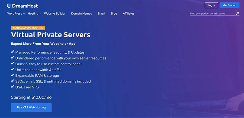Click the Virtual Private Servers heading

click(x=51, y=35)
